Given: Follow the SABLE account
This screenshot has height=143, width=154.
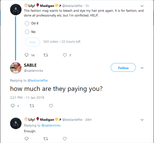Looking at the screenshot, I should point(123,68).
